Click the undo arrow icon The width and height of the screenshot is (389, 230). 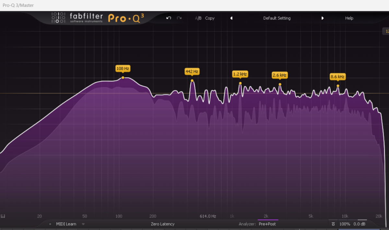[x=169, y=18]
